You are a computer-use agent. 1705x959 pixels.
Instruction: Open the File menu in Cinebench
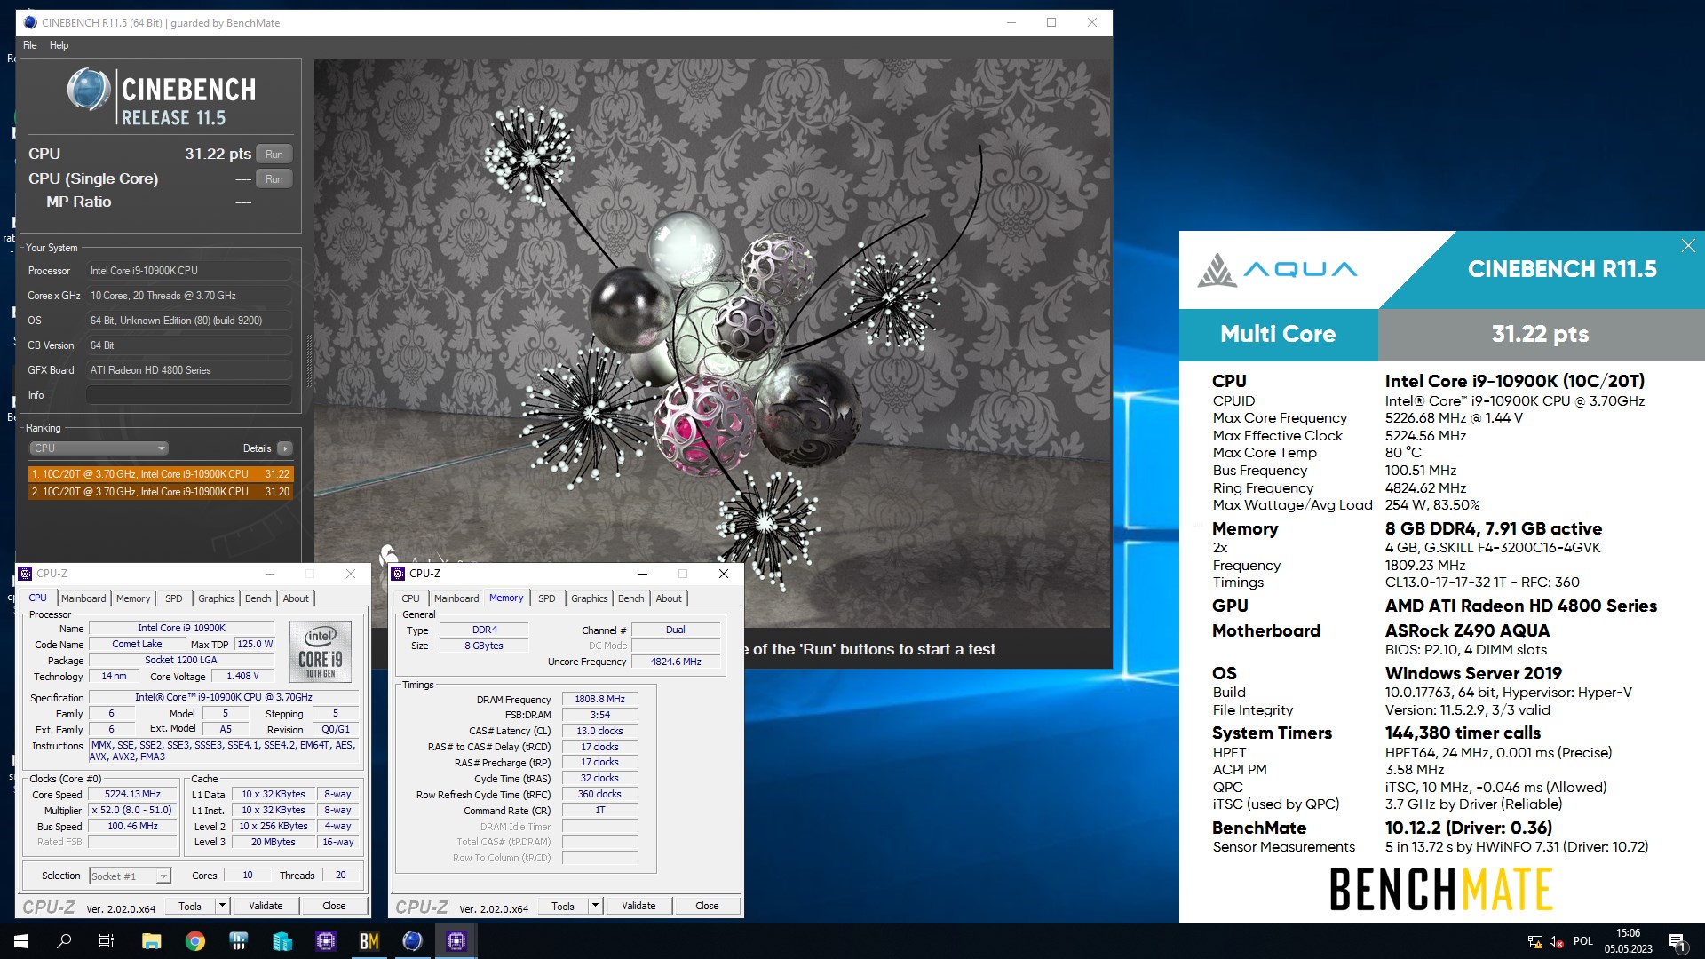click(30, 45)
